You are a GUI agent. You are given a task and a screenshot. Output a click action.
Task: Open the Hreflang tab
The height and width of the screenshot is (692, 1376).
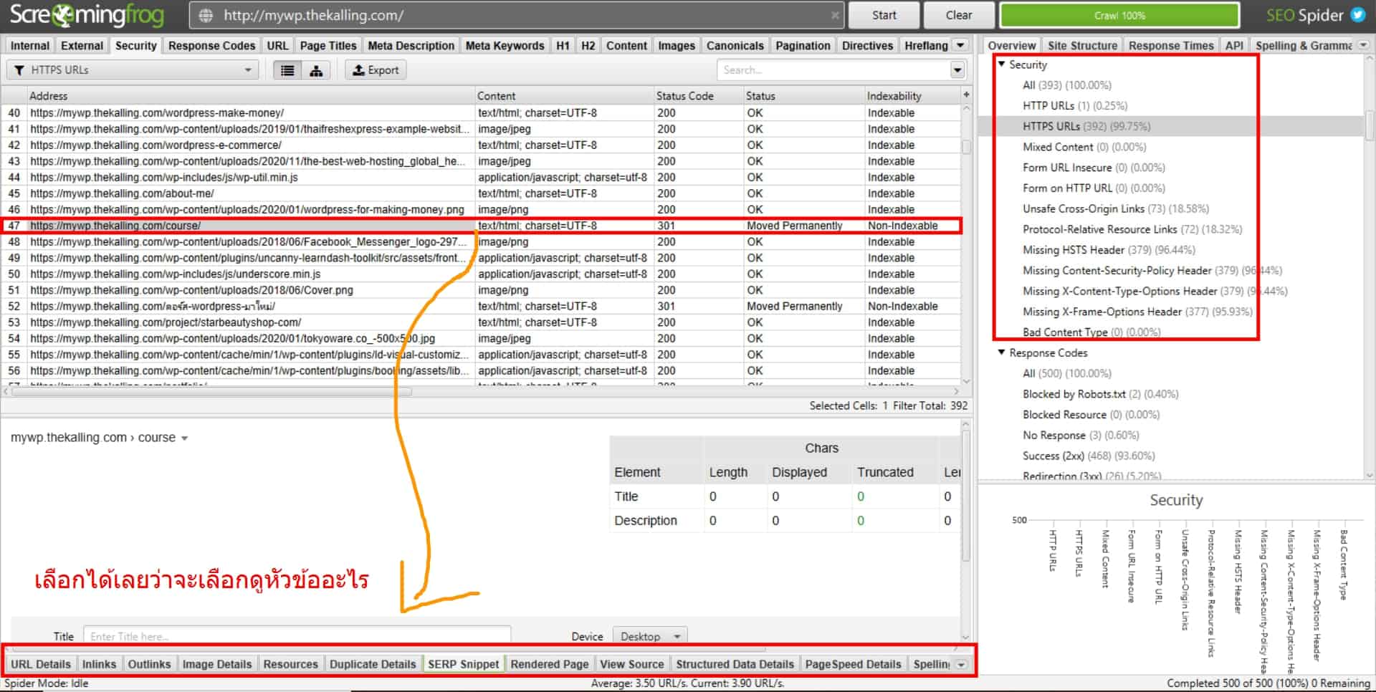tap(926, 45)
